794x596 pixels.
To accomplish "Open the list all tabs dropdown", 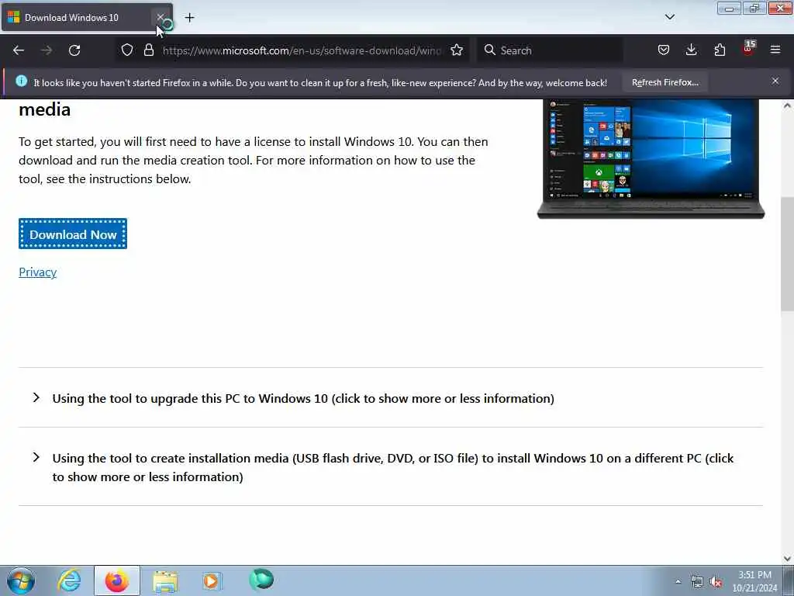I will click(x=669, y=17).
